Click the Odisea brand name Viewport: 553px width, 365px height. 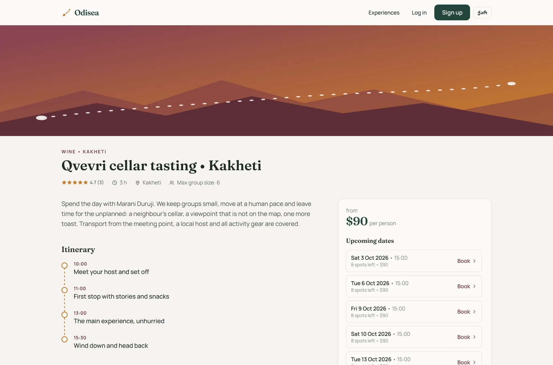87,13
